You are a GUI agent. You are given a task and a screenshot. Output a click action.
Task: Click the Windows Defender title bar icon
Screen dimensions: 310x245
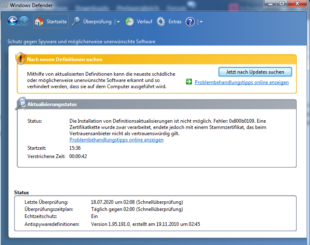point(4,5)
